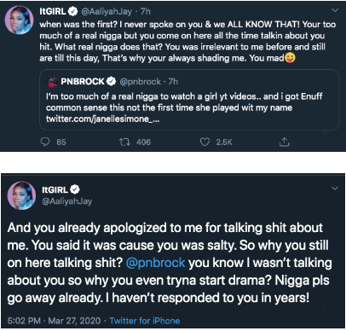Click the @AaliyahJay handle in bottom tweet
346x331 pixels.
pos(67,201)
